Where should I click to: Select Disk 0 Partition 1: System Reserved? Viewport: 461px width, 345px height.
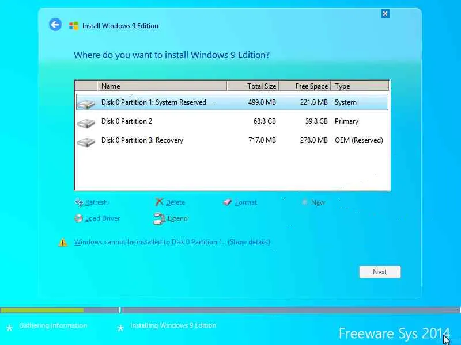232,102
